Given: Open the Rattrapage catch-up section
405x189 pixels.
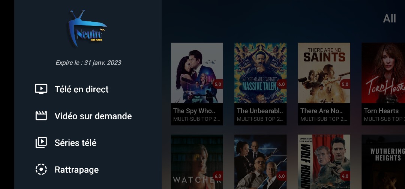Looking at the screenshot, I should [76, 169].
